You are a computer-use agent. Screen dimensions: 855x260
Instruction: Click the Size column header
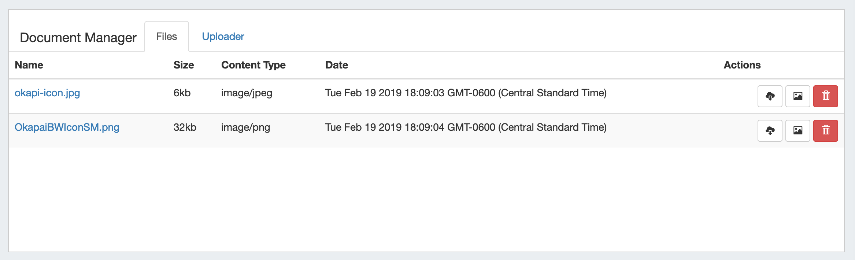pyautogui.click(x=184, y=65)
